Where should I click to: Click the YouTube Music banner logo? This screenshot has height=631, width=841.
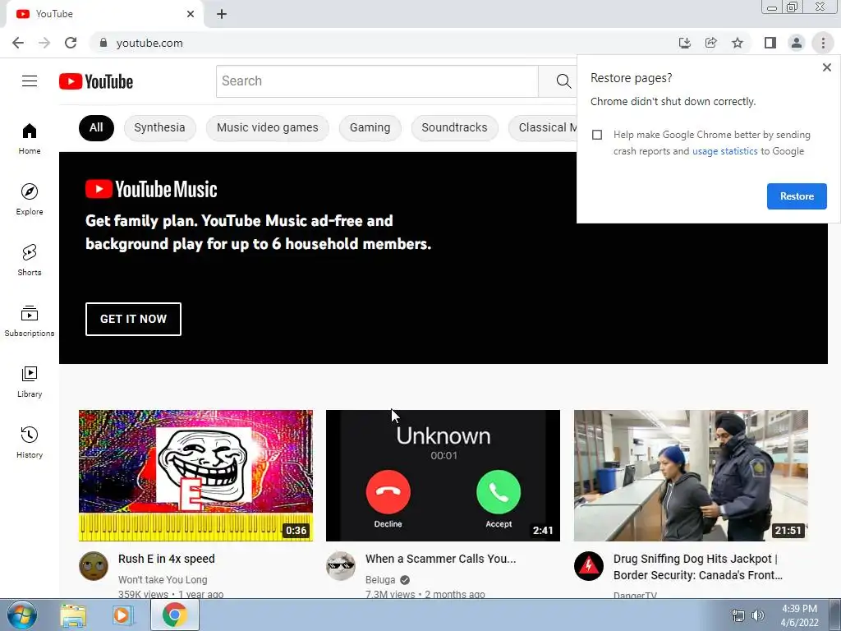[151, 190]
